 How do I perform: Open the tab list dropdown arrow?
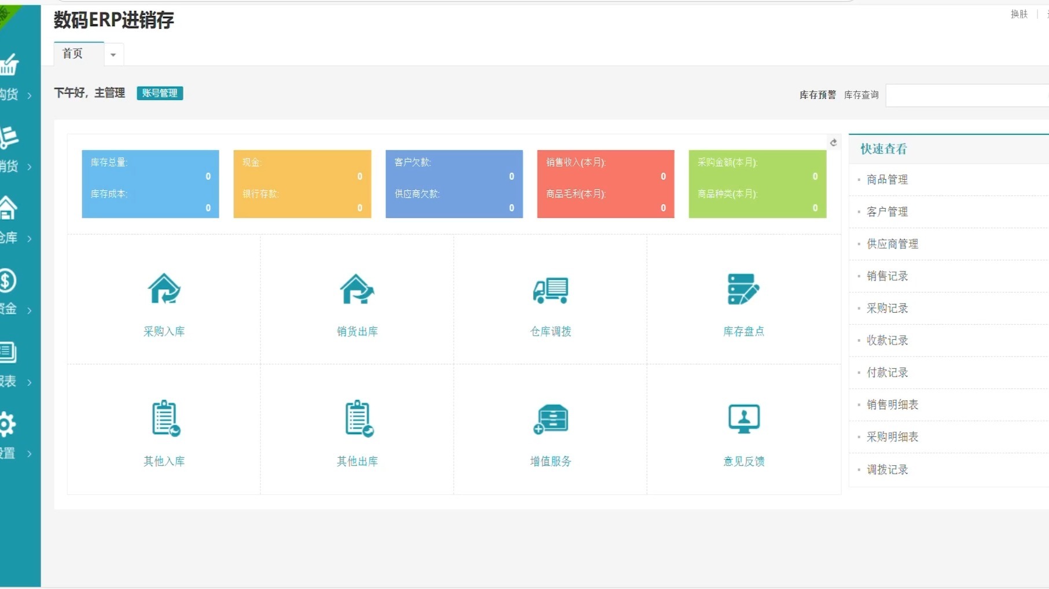coord(113,54)
